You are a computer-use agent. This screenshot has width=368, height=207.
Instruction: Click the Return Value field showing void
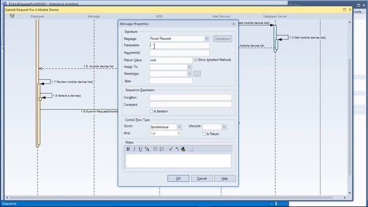coord(171,60)
